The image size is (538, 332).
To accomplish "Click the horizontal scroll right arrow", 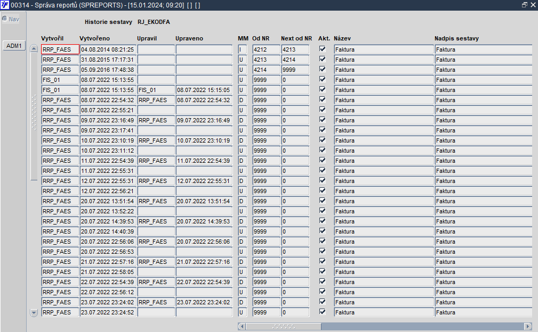I will (x=528, y=327).
